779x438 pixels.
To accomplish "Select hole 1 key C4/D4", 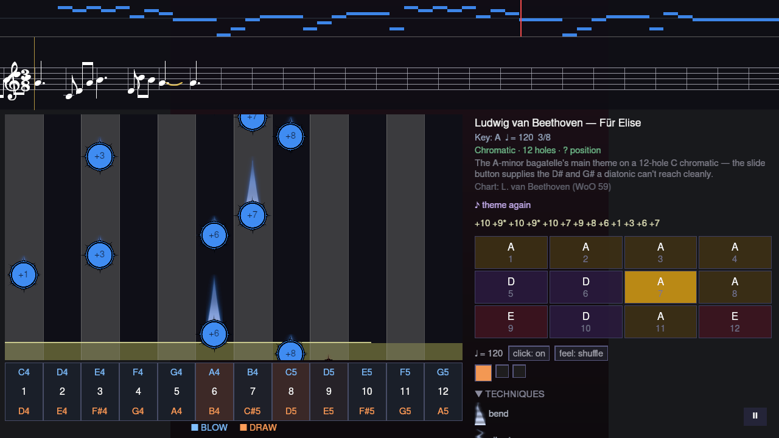I will click(x=24, y=392).
